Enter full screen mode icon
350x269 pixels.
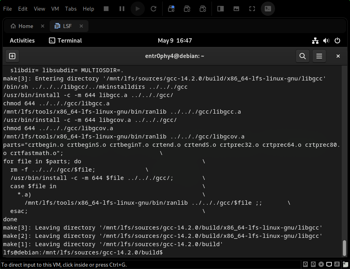(x=252, y=9)
